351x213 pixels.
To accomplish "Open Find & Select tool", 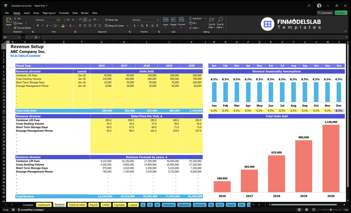I will (220, 23).
